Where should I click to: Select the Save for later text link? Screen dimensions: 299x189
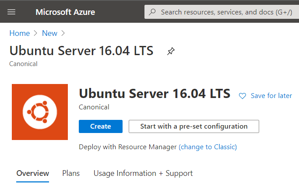(271, 96)
